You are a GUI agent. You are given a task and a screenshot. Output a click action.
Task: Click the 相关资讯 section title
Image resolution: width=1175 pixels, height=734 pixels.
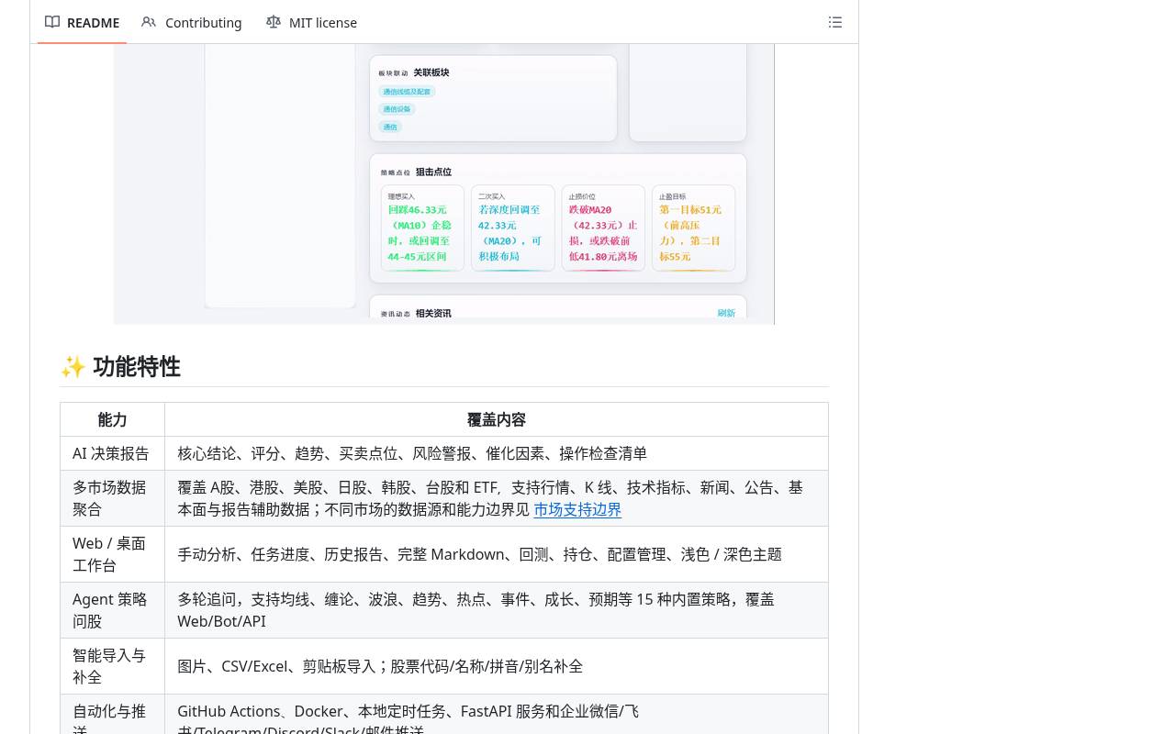click(433, 313)
